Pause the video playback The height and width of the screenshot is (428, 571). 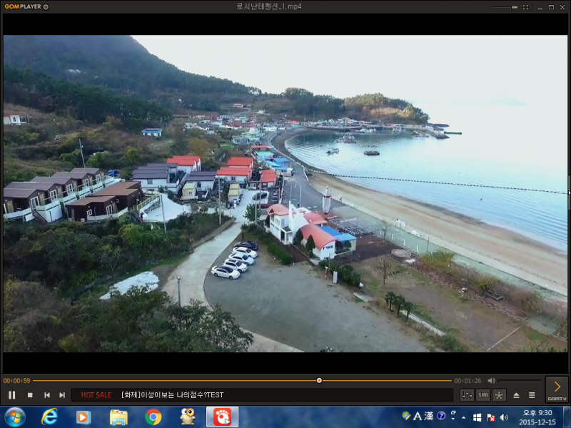[12, 395]
